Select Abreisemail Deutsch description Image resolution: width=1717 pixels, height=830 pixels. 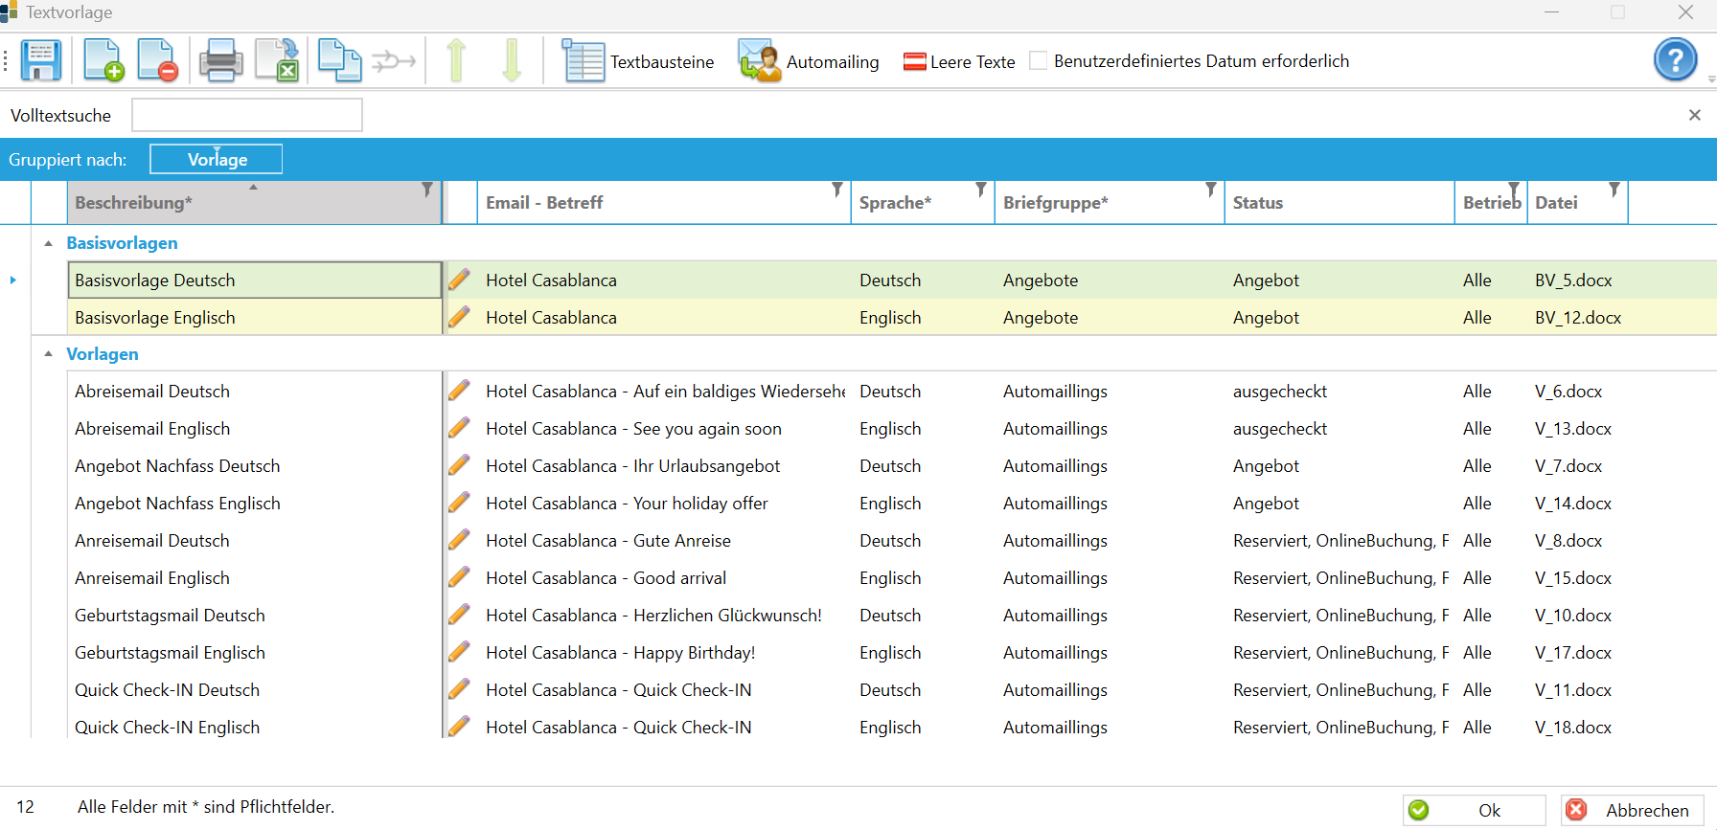point(152,392)
